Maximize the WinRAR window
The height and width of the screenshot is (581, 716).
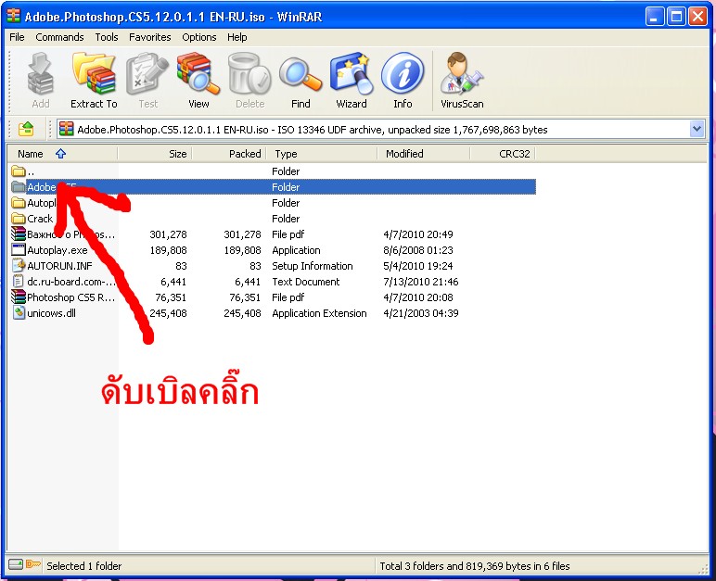(676, 17)
